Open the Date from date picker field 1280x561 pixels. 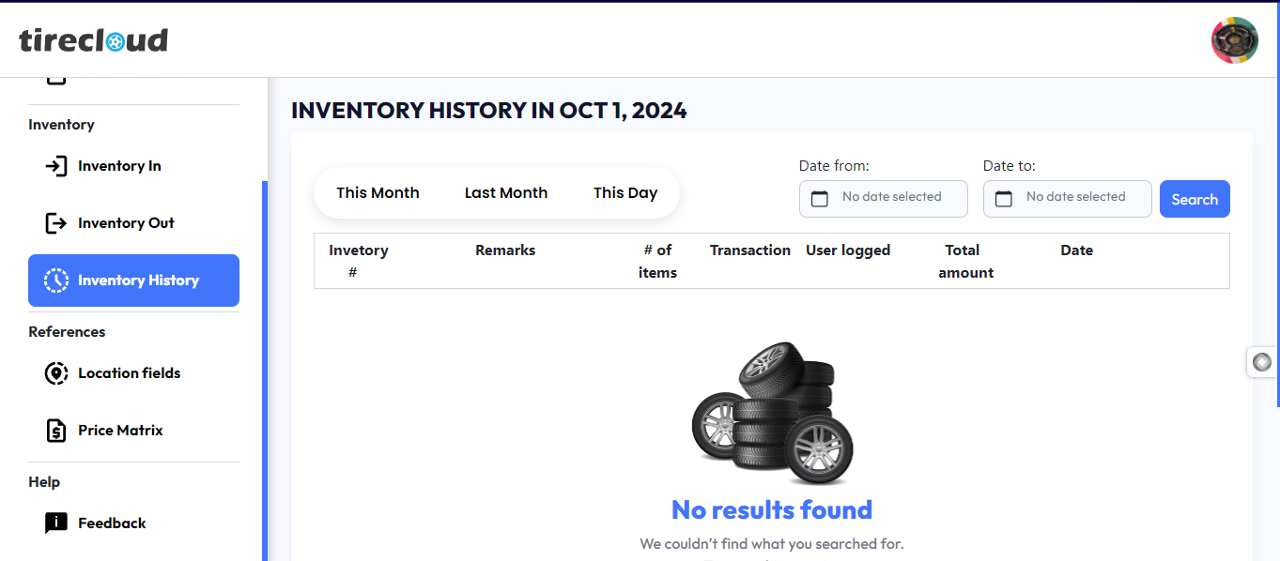coord(891,198)
